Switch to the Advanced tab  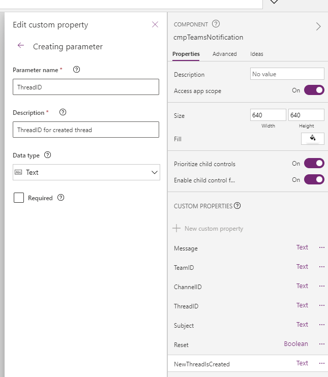pos(224,54)
